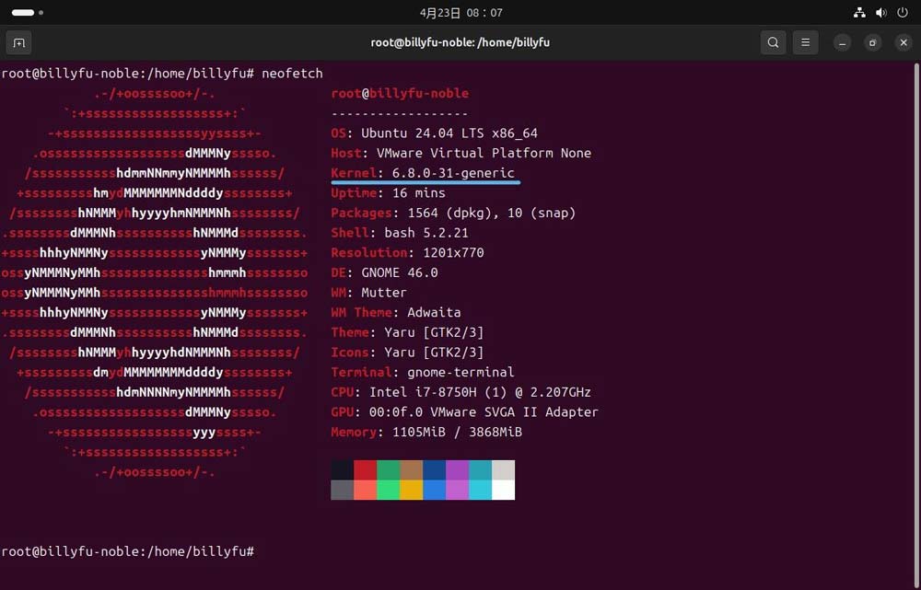Open terminal search with the magnifier icon
This screenshot has width=921, height=590.
773,42
